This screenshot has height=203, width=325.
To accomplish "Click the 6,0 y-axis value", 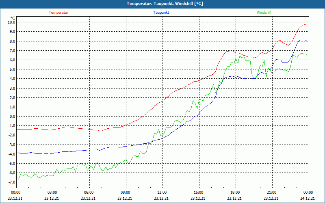I will (12, 60).
